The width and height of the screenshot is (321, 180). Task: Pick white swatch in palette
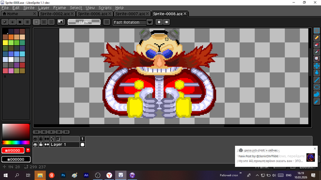[11, 59]
